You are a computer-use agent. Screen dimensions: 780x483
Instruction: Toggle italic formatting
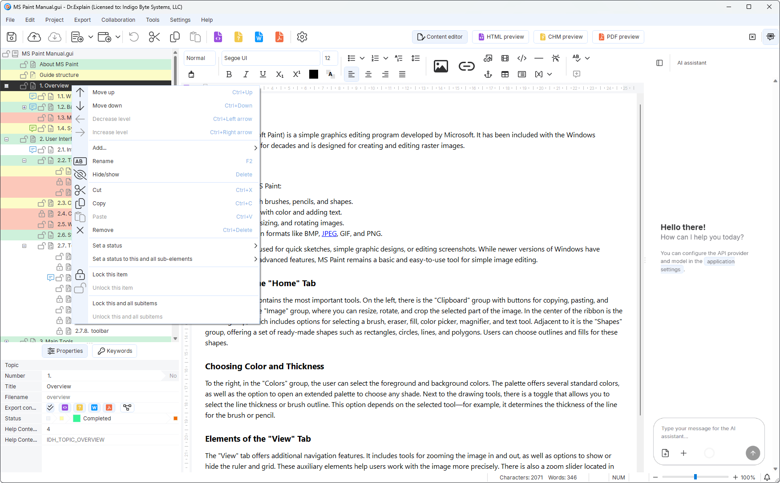[x=246, y=74]
